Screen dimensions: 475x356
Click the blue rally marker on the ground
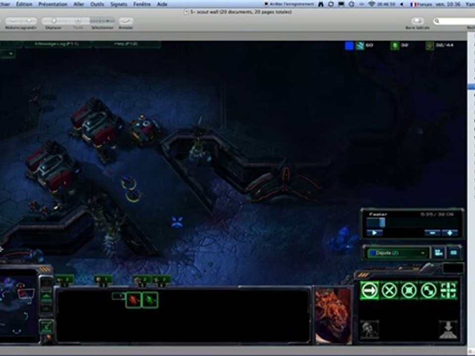pyautogui.click(x=177, y=222)
